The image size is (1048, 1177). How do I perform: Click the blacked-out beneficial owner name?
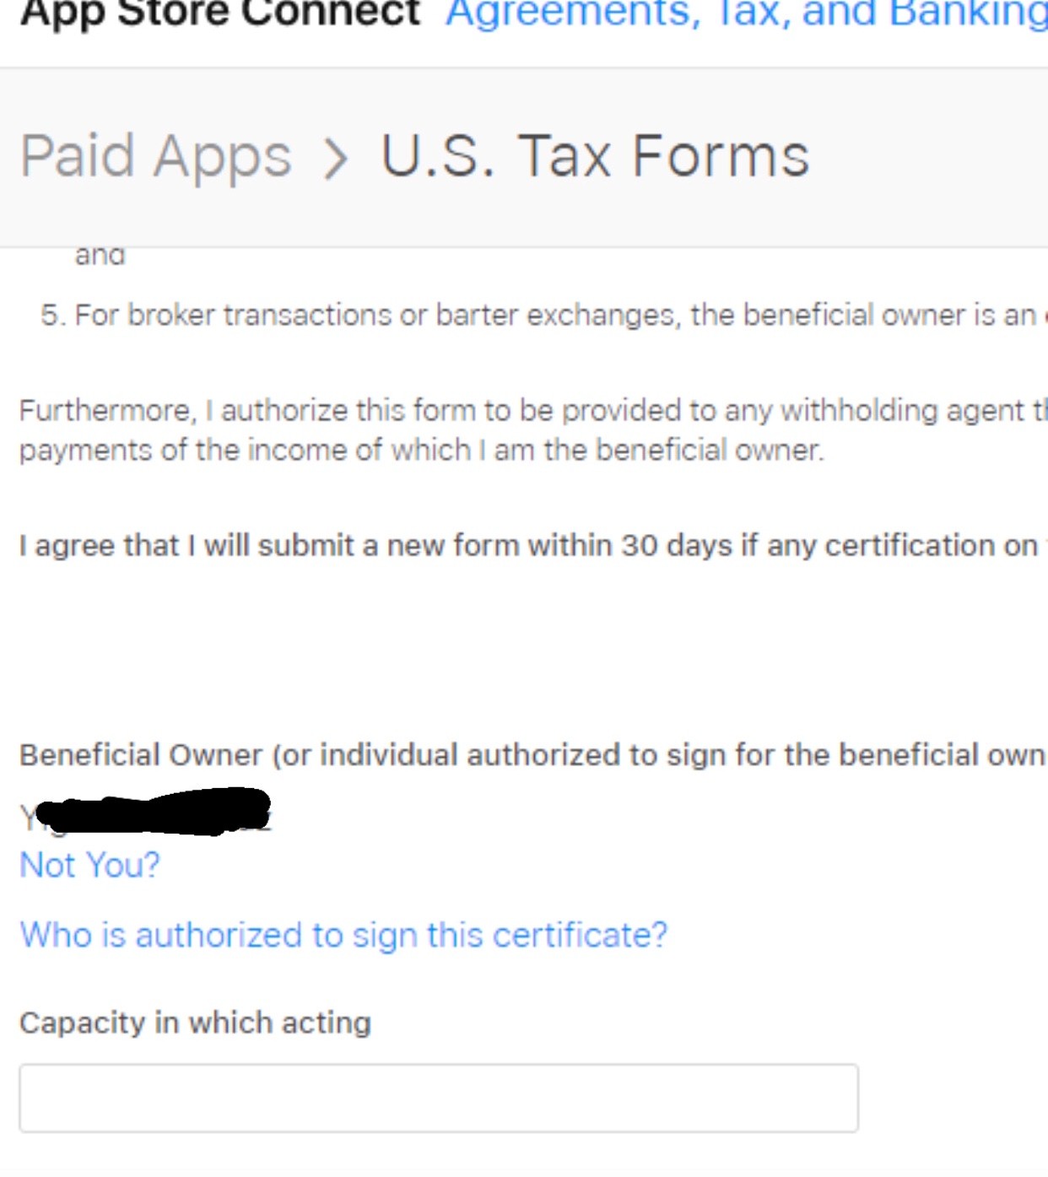tap(154, 812)
